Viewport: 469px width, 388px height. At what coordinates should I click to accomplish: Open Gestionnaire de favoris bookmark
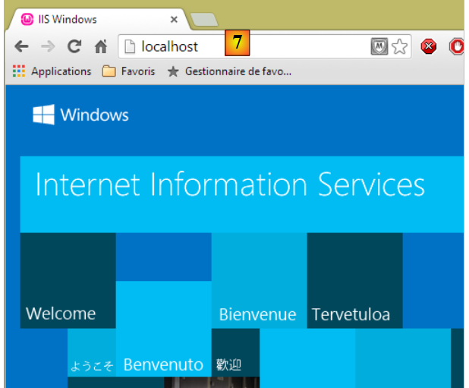228,71
